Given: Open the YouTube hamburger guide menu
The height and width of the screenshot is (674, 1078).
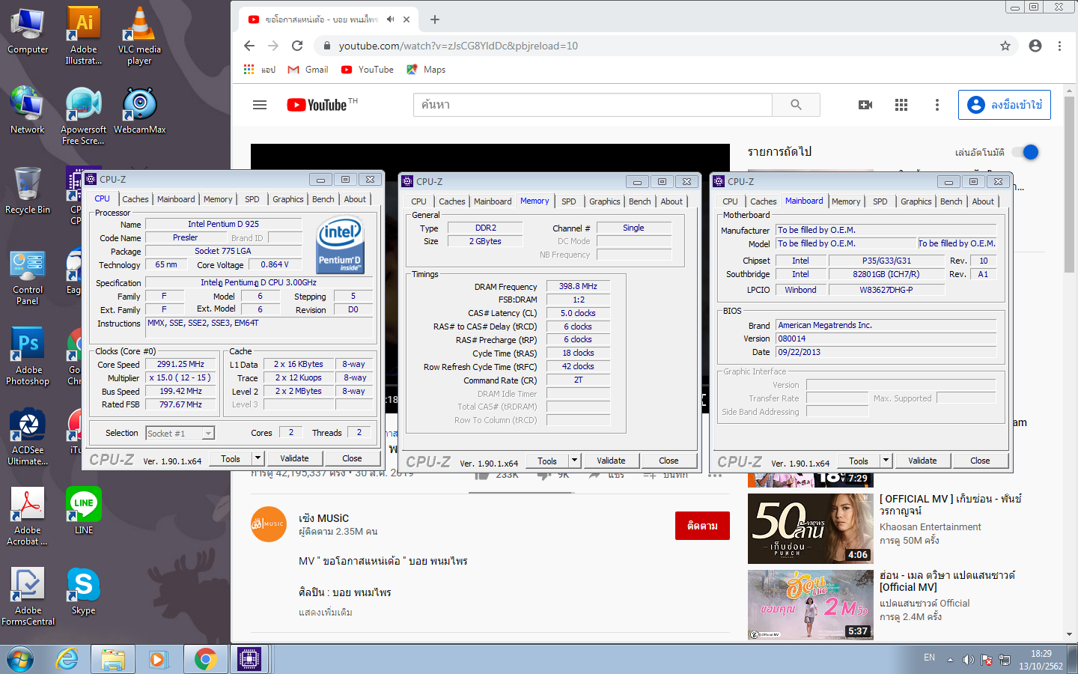Looking at the screenshot, I should pyautogui.click(x=260, y=105).
